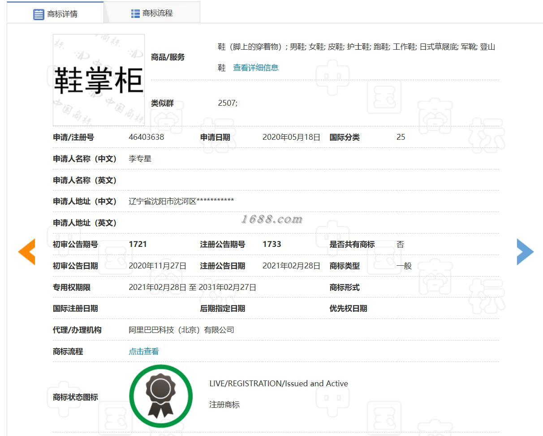Open the 商标流程 tab
This screenshot has height=436, width=543.
pyautogui.click(x=152, y=13)
